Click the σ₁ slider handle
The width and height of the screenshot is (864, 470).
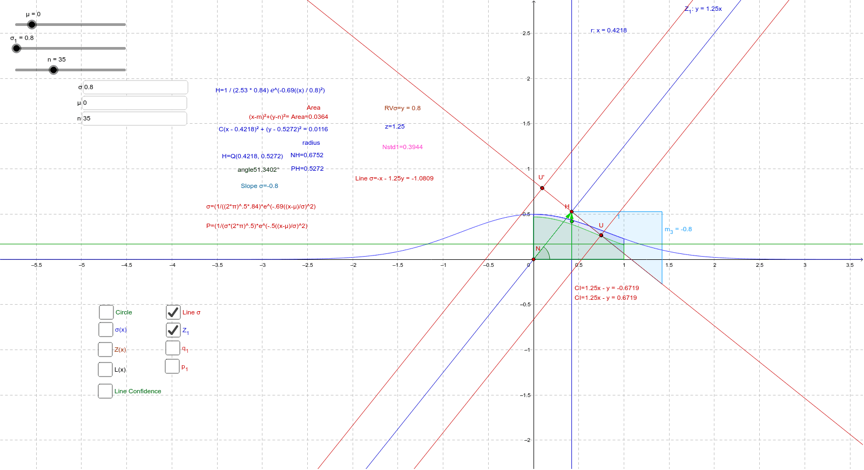[x=17, y=48]
